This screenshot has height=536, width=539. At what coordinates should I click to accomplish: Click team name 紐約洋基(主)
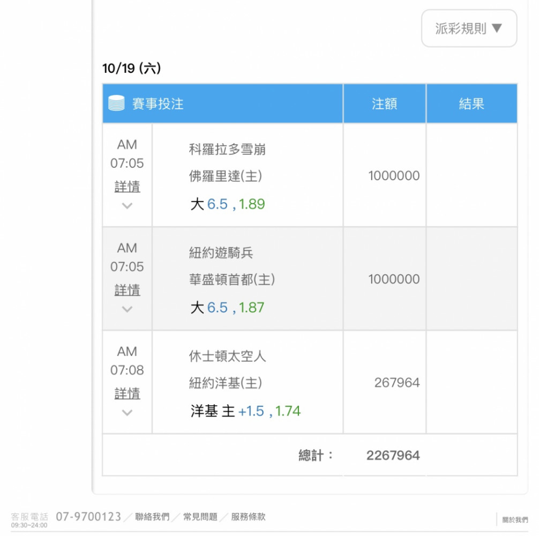click(226, 383)
